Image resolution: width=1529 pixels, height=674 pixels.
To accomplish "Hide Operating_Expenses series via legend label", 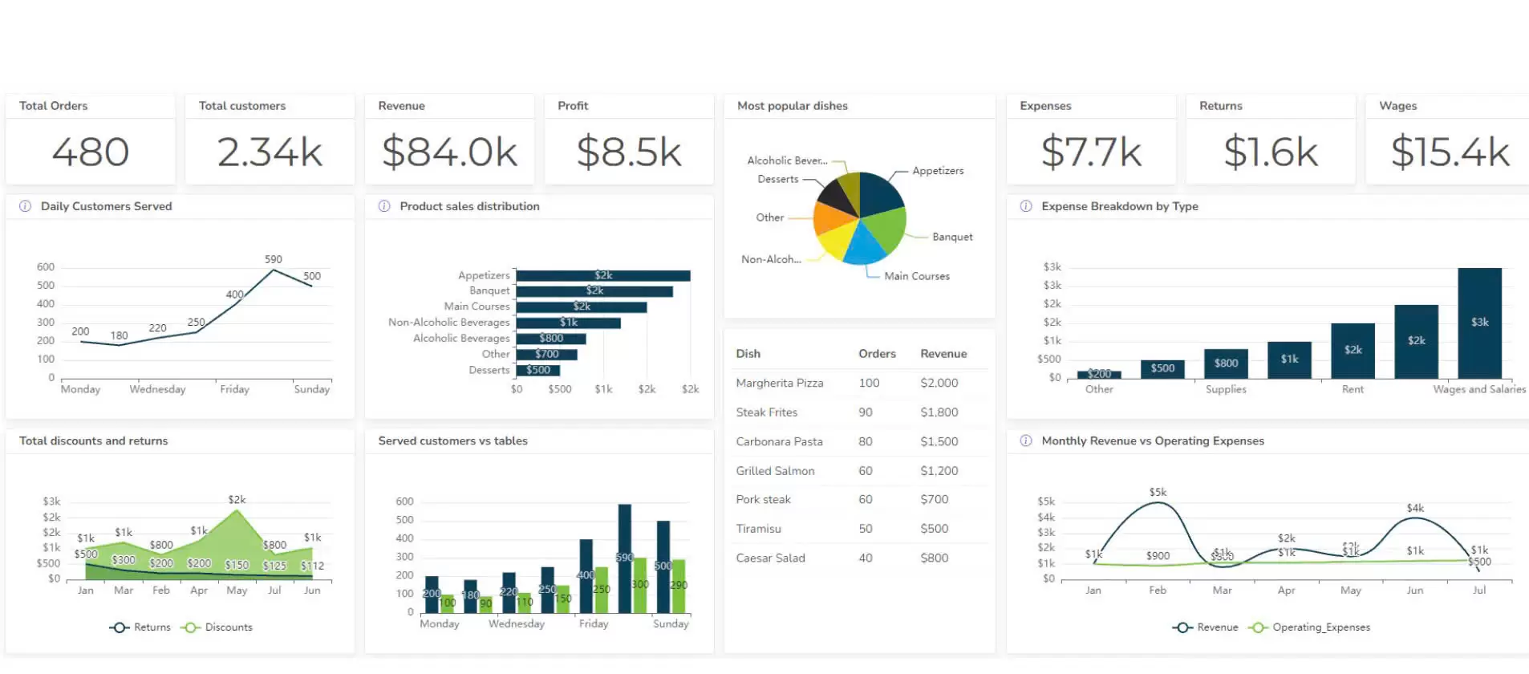I will [1321, 627].
